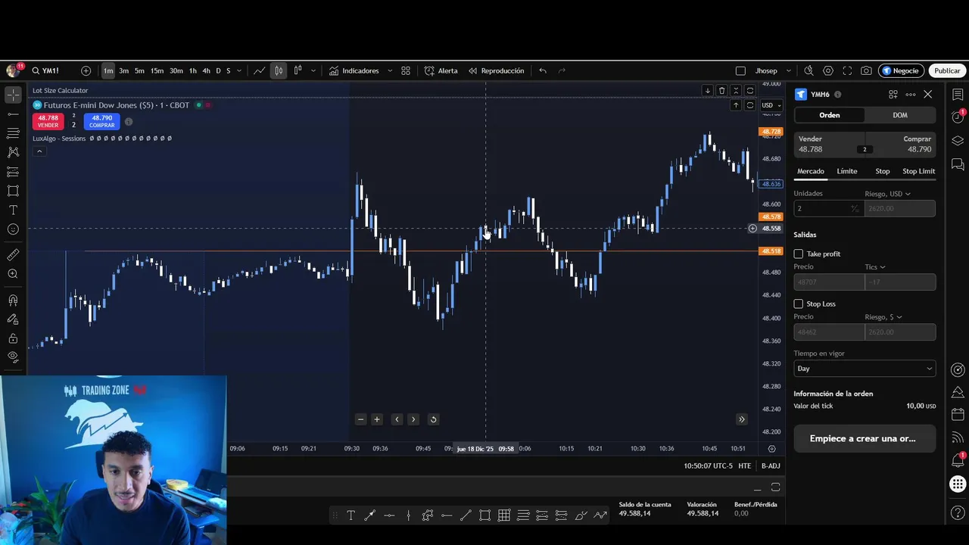Image resolution: width=969 pixels, height=545 pixels.
Task: Click the blue COMPRAR 48.790 button
Action: point(102,121)
